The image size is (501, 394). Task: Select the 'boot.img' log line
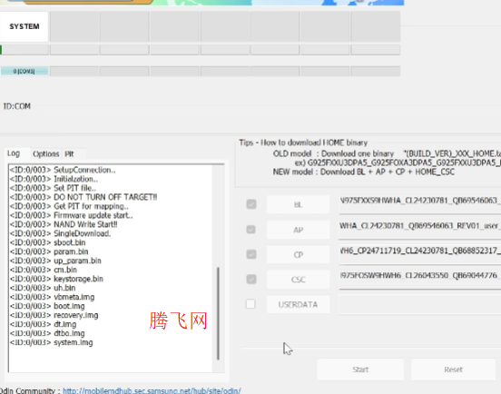[47, 306]
